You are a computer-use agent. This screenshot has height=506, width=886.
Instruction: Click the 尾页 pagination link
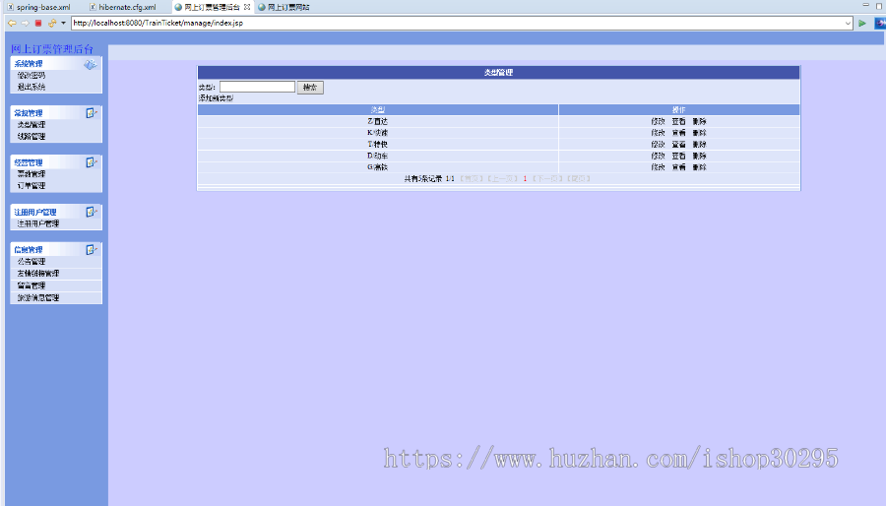coord(579,179)
